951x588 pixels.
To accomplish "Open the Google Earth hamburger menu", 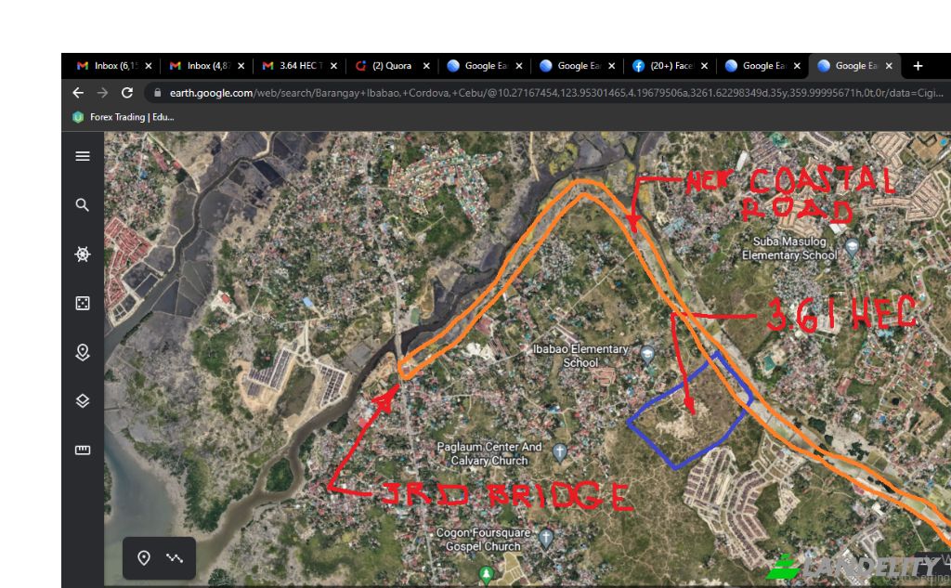I will click(x=83, y=156).
